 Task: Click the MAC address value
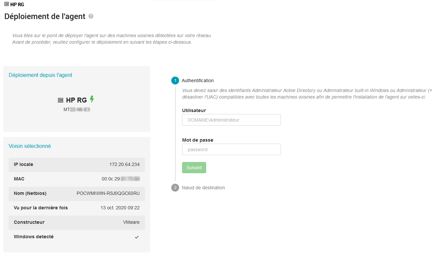pos(121,179)
